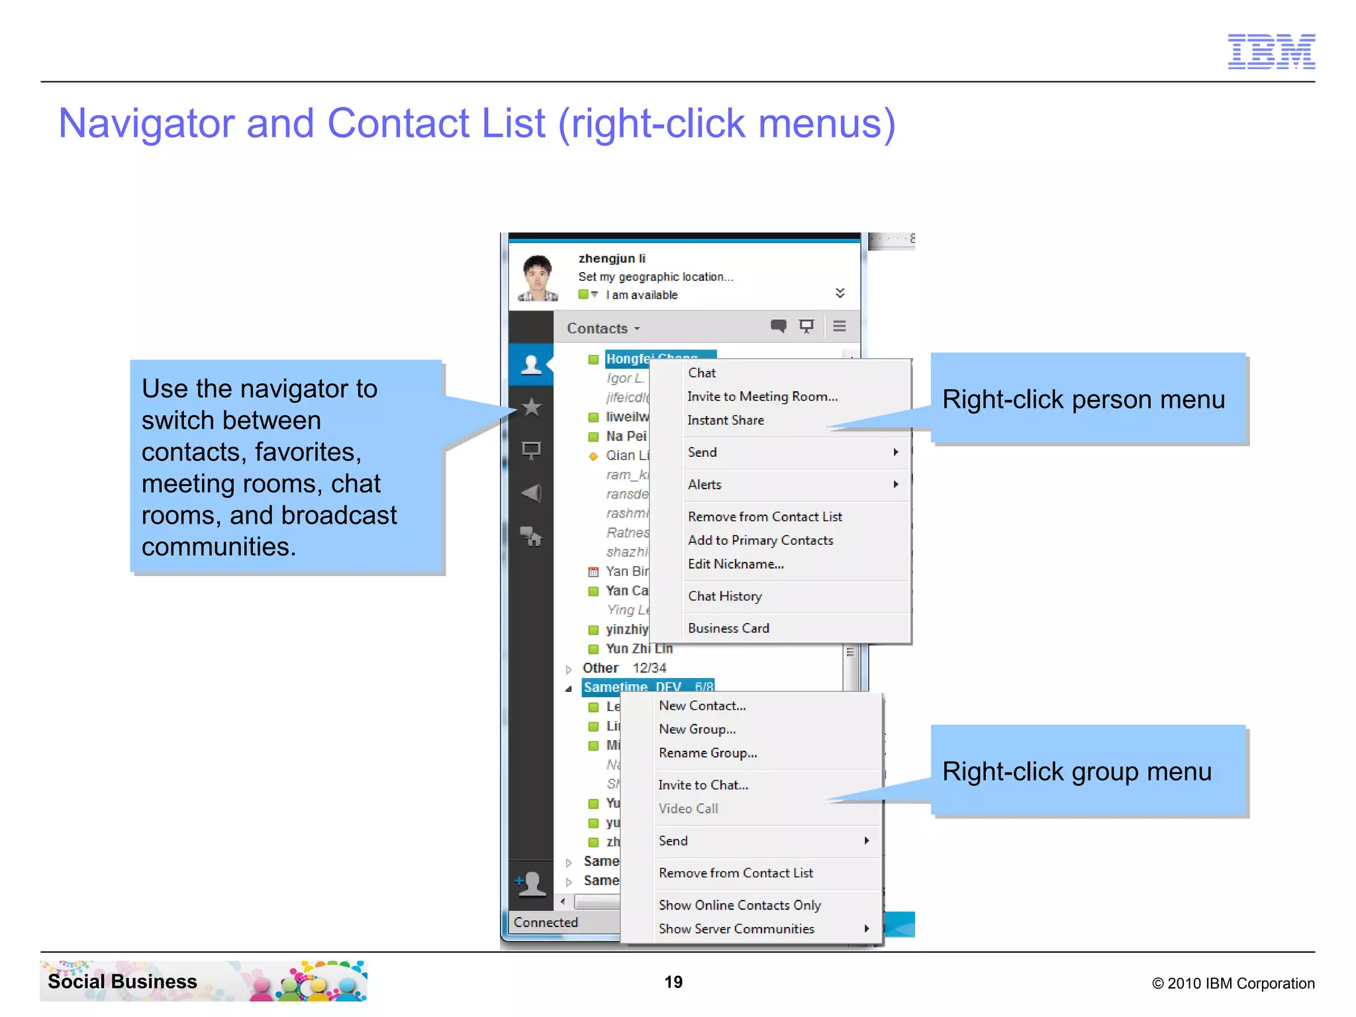Select contact Na Pei

(x=626, y=436)
